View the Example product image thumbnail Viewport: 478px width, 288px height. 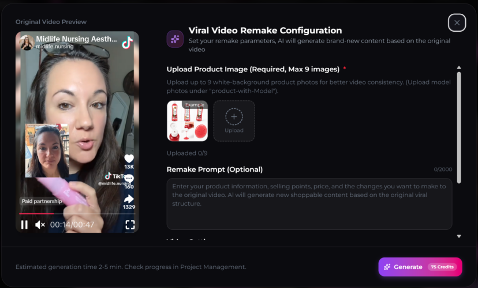click(x=188, y=121)
